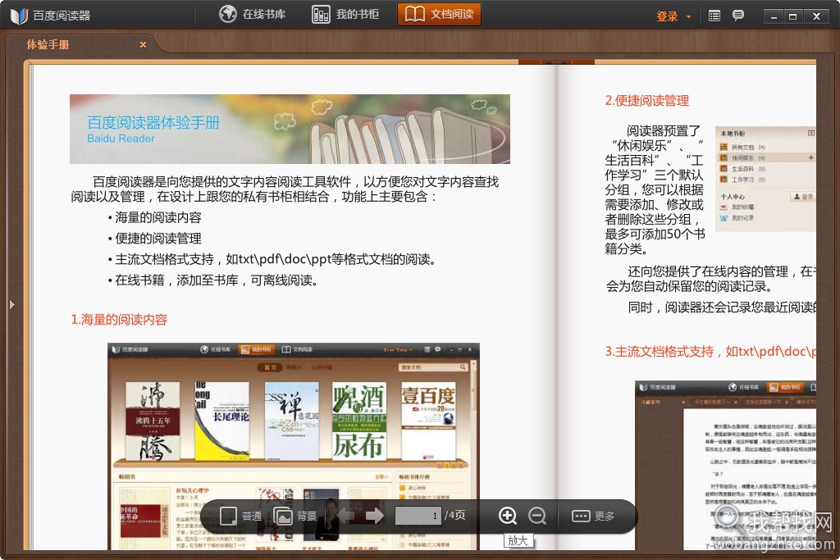840x560 pixels.
Task: Click heading 2.便捷阅读管理
Action: point(646,101)
